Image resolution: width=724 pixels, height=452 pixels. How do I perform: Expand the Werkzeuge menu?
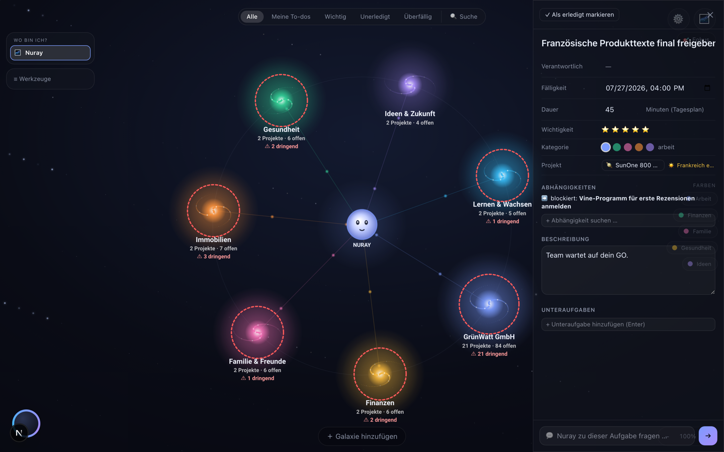pos(50,79)
